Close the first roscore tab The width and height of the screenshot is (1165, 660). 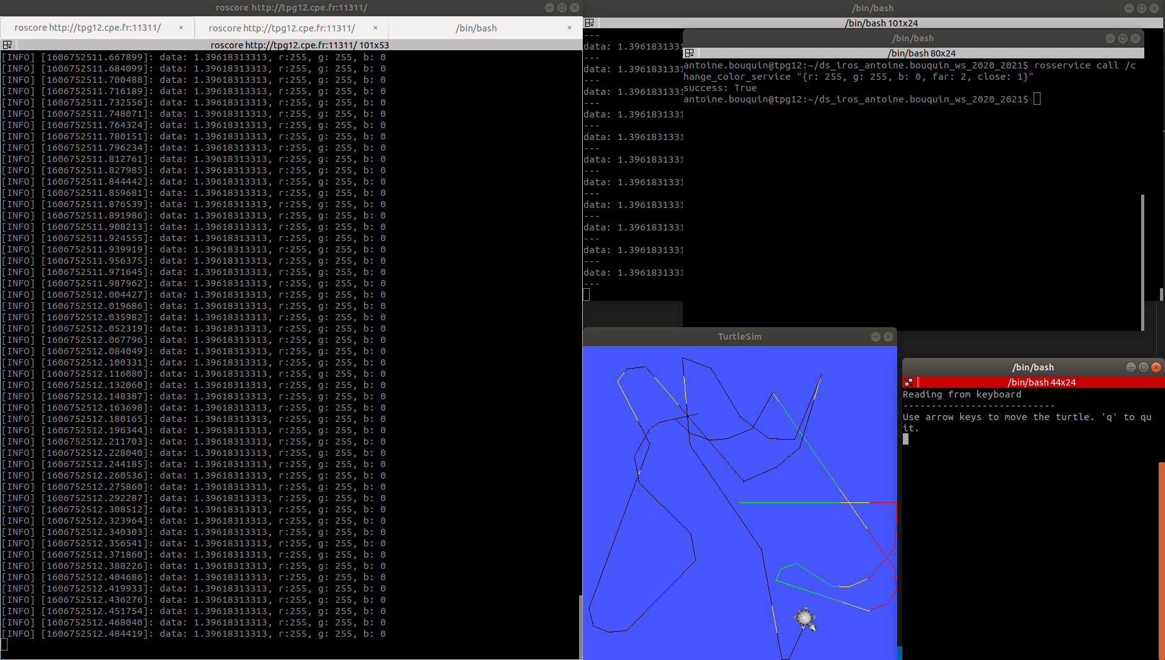point(181,28)
